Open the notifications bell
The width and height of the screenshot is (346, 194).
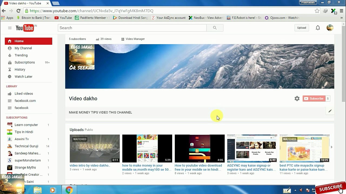(318, 28)
